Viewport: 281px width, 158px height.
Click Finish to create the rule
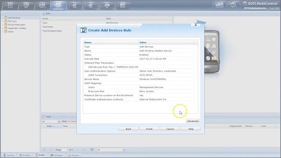(149, 129)
